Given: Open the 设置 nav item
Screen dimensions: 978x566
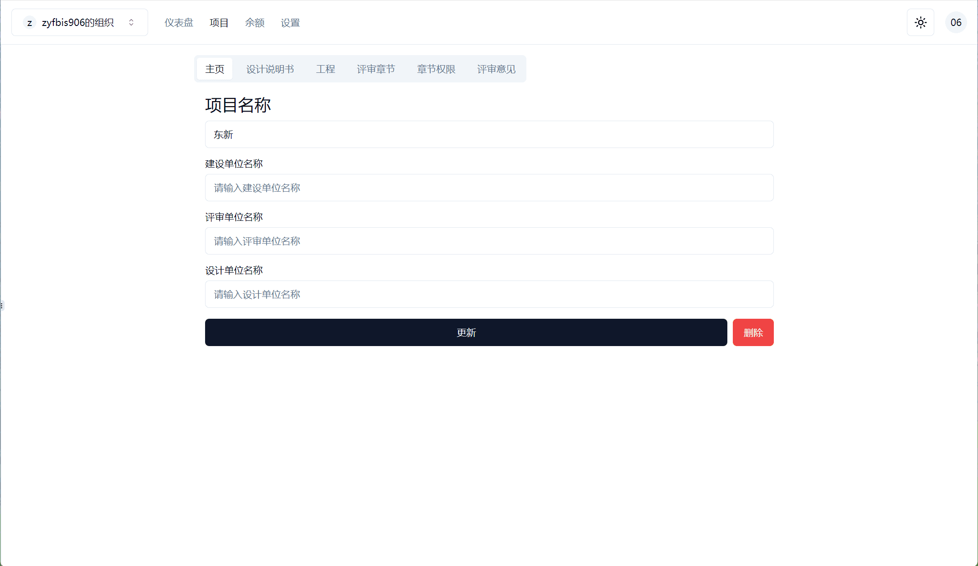Looking at the screenshot, I should tap(290, 23).
